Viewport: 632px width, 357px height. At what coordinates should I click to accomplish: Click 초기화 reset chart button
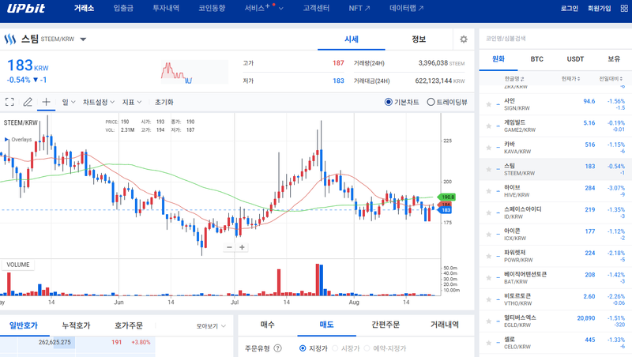point(164,102)
